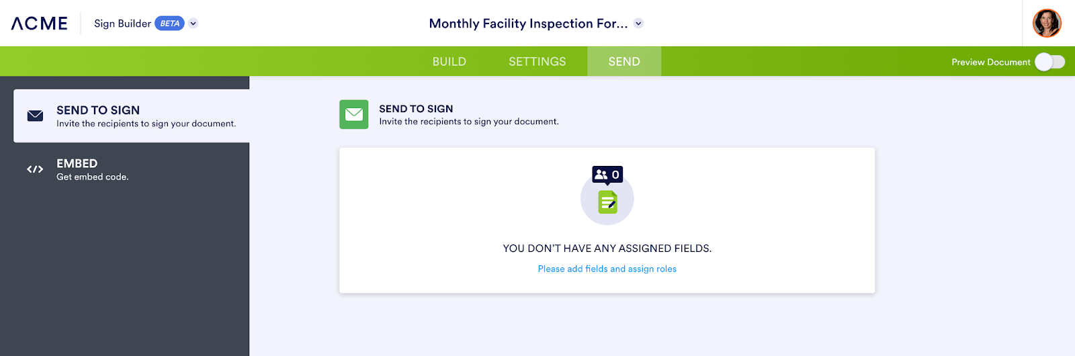Switch to the SETTINGS tab
The width and height of the screenshot is (1075, 356).
[537, 62]
